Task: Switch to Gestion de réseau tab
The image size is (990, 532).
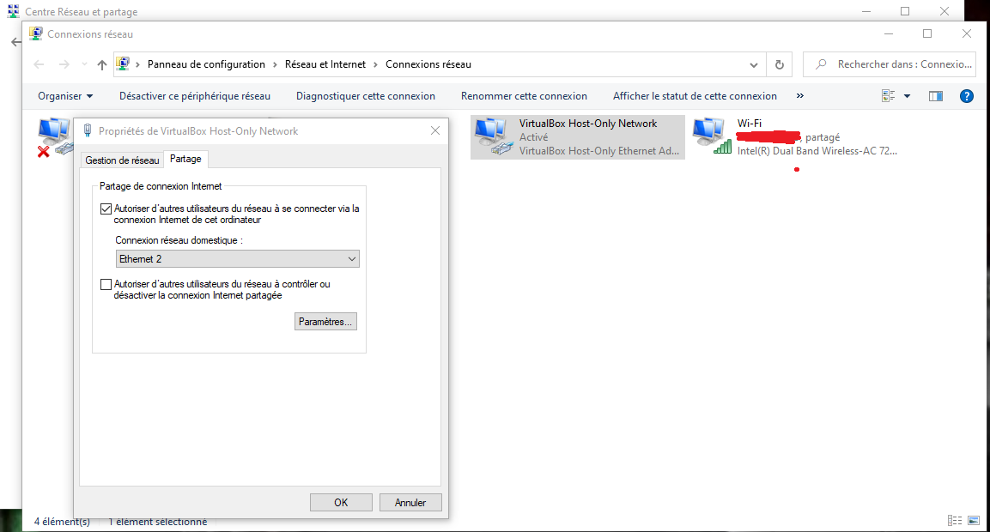Action: coord(122,160)
